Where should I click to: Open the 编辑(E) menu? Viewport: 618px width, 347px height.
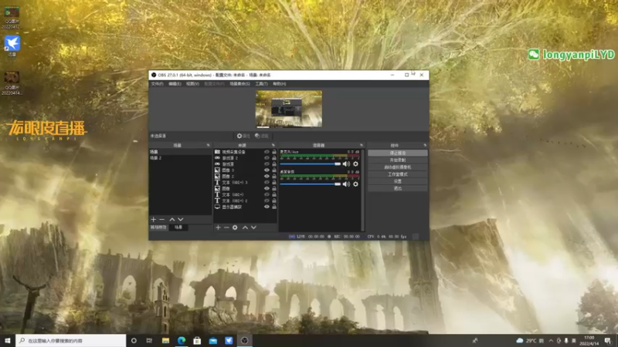[175, 84]
